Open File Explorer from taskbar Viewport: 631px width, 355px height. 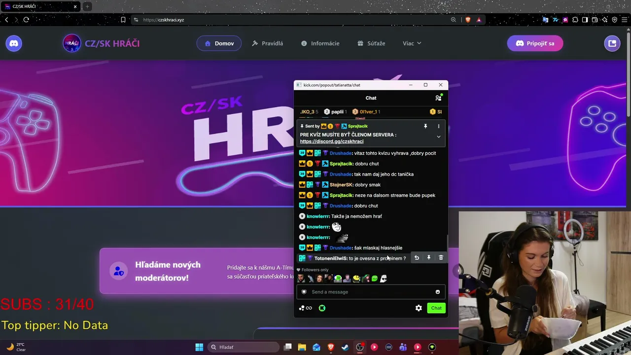[x=302, y=347]
